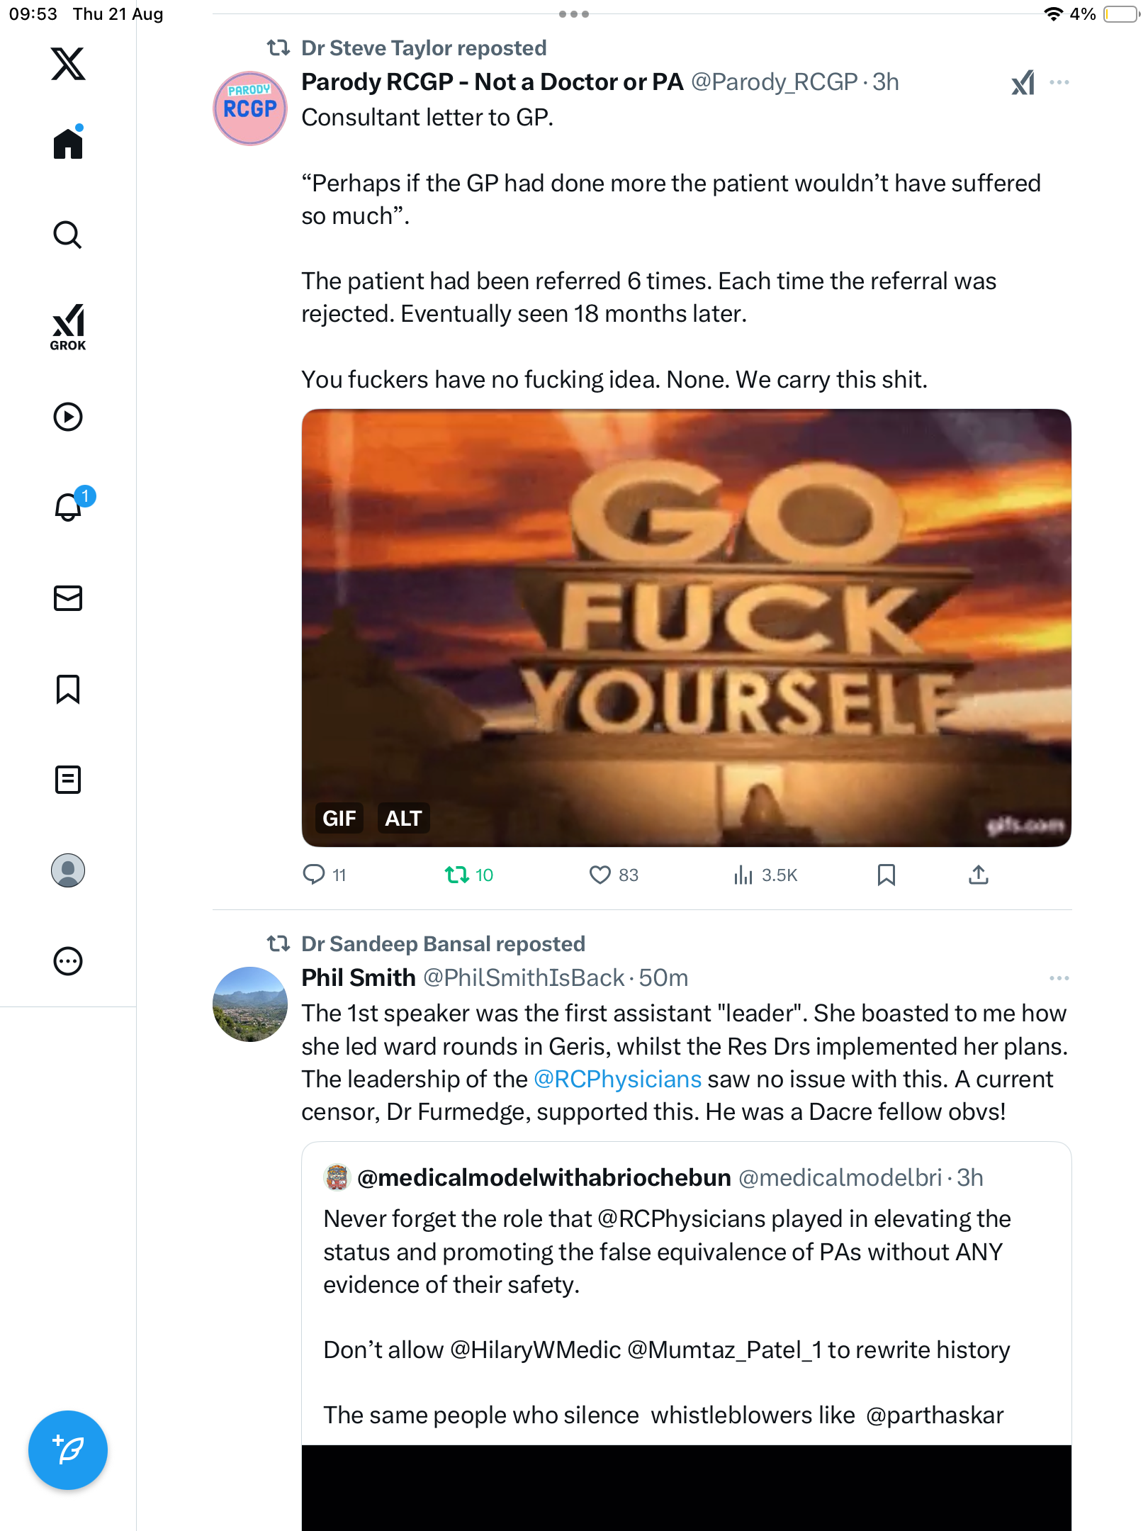Open more options for Parody RCGP post
The height and width of the screenshot is (1531, 1148).
1059,83
